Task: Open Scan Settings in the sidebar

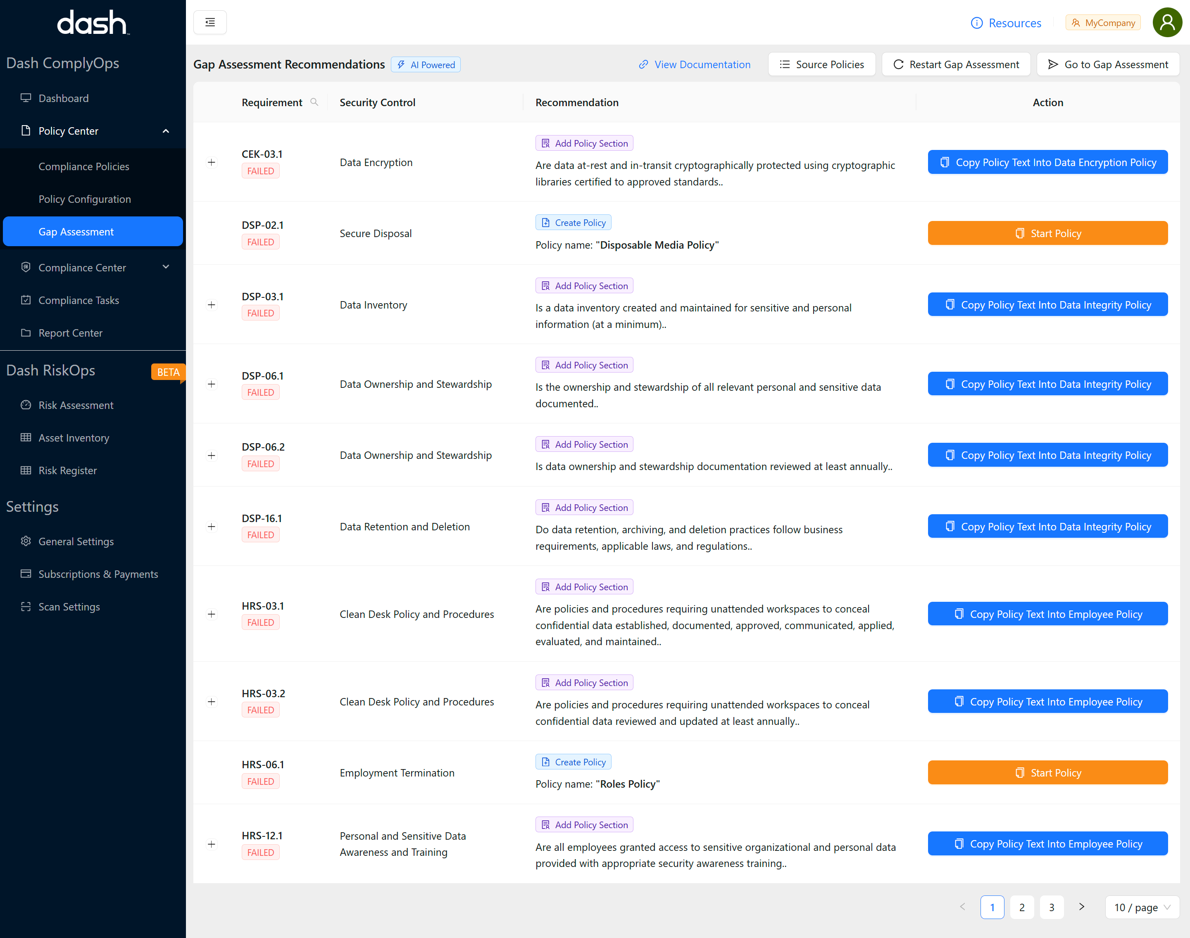Action: coord(69,607)
